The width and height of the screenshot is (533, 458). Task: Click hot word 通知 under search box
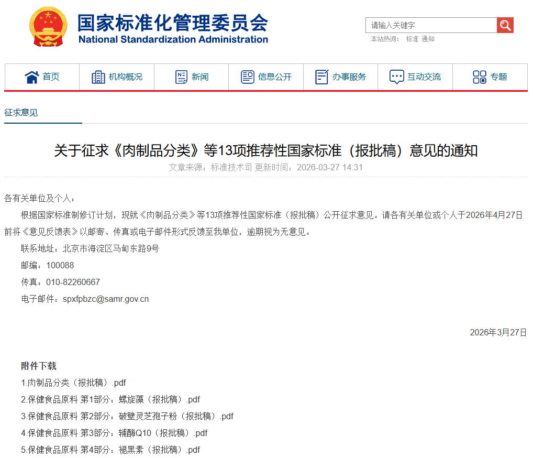click(x=428, y=39)
